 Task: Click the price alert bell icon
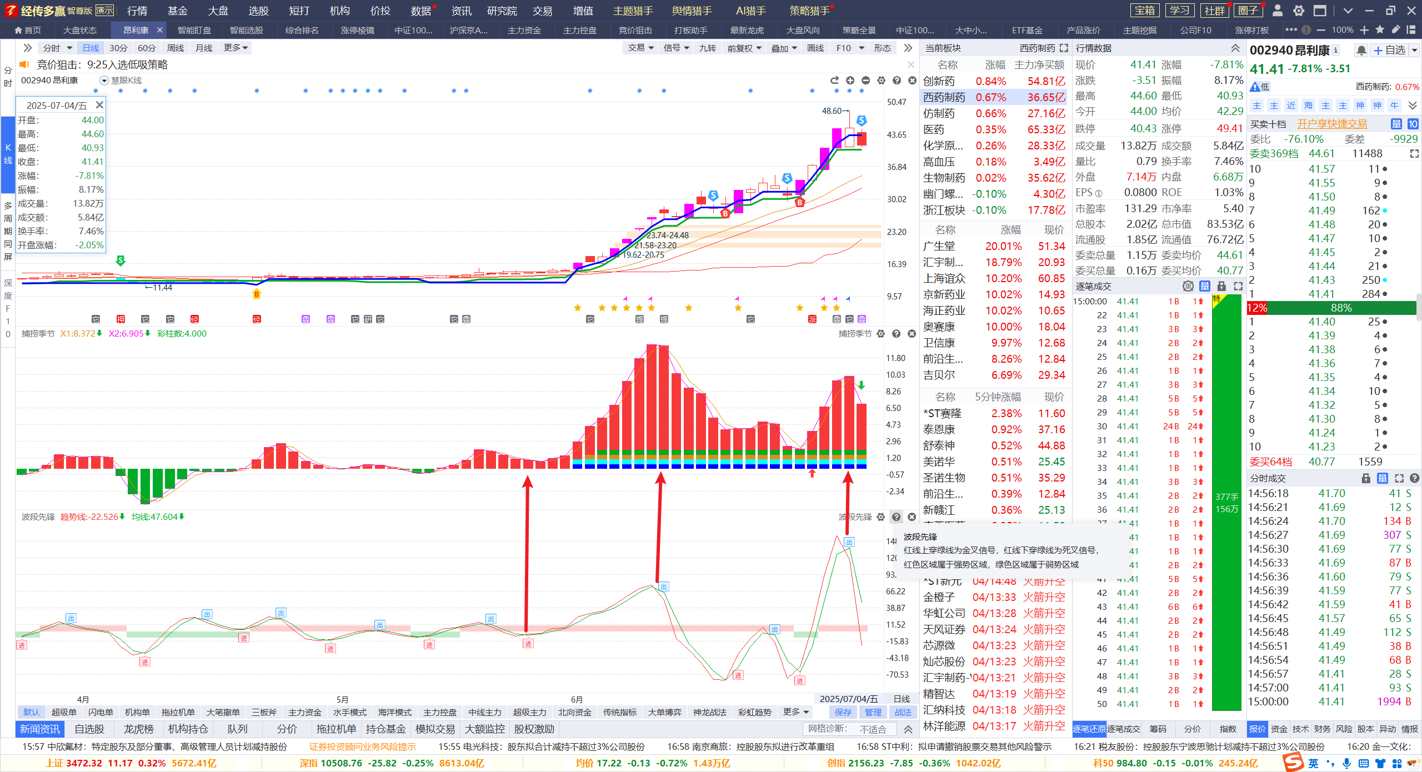pyautogui.click(x=1361, y=51)
